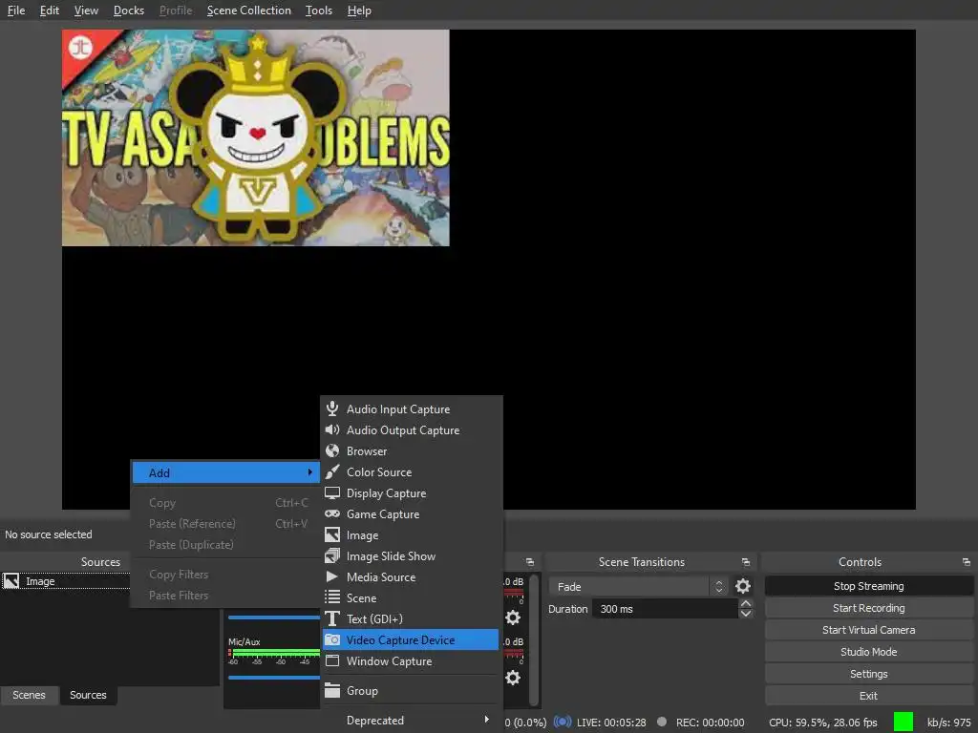Open the Edit menu

click(50, 10)
